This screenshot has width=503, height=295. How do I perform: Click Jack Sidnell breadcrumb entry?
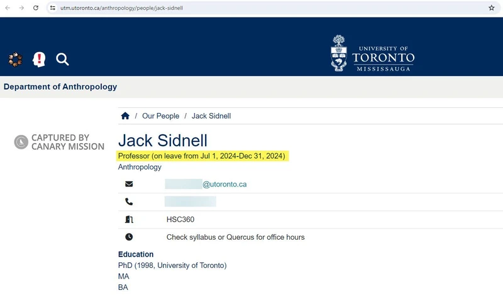coord(211,116)
